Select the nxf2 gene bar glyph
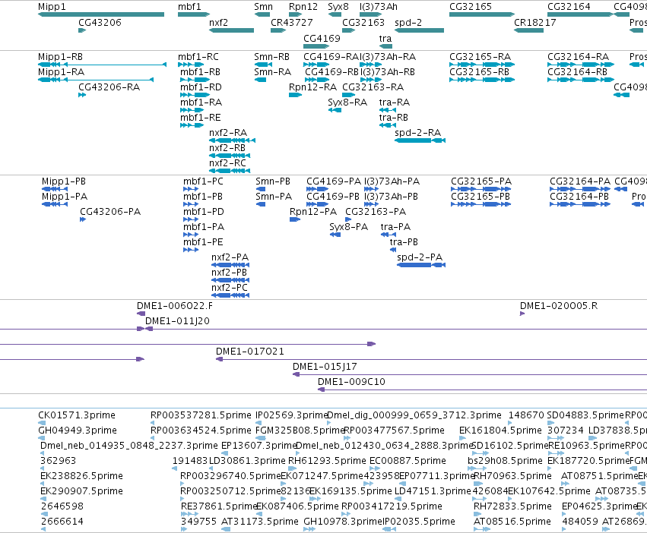 tap(231, 30)
